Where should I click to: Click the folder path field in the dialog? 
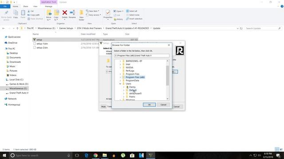[x=142, y=56]
